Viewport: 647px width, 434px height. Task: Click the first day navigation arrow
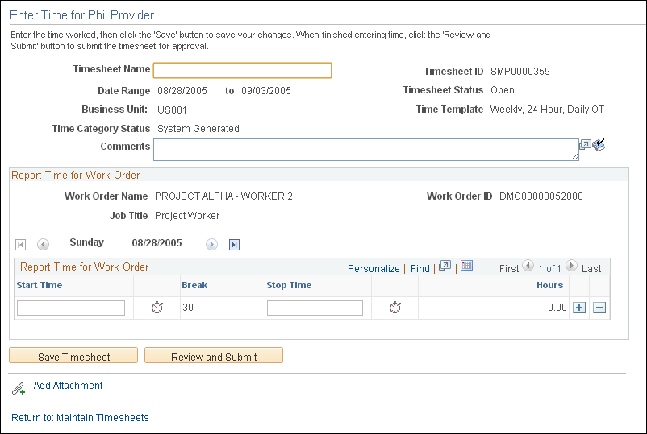(x=21, y=245)
